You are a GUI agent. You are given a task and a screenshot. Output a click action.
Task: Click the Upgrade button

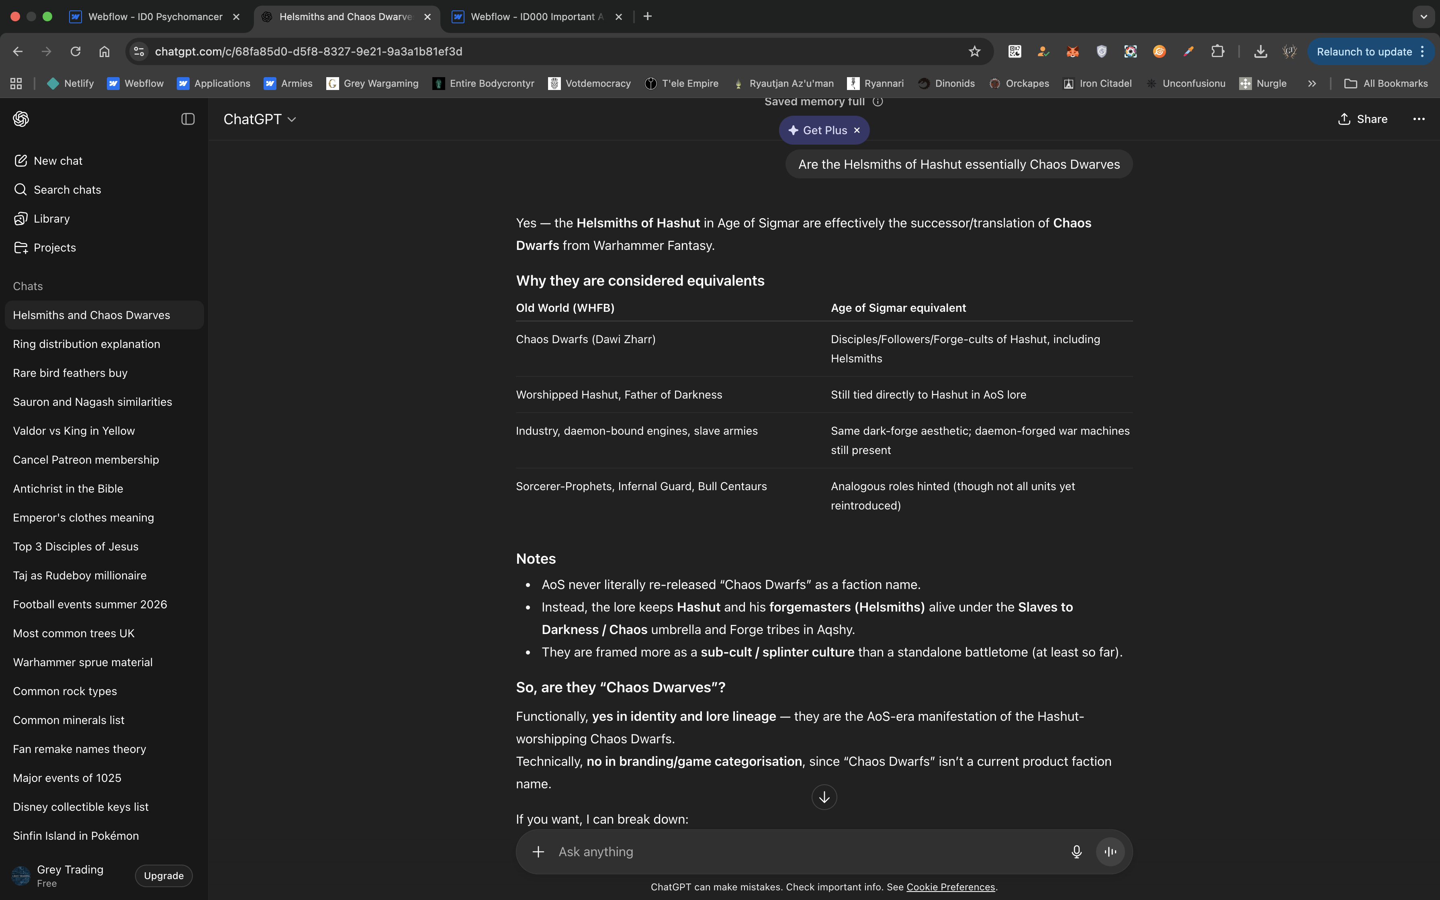click(164, 875)
